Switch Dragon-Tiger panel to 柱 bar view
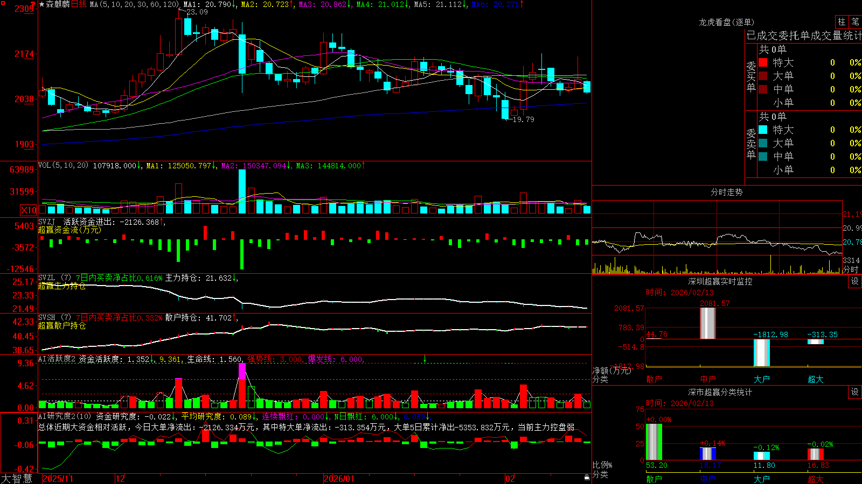The height and width of the screenshot is (484, 862). (842, 22)
